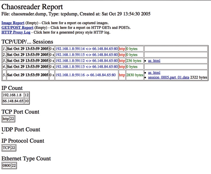Select 0800 in Ethernet Type Count table
Image resolution: width=211 pixels, height=174 pixels.
pos(7,166)
